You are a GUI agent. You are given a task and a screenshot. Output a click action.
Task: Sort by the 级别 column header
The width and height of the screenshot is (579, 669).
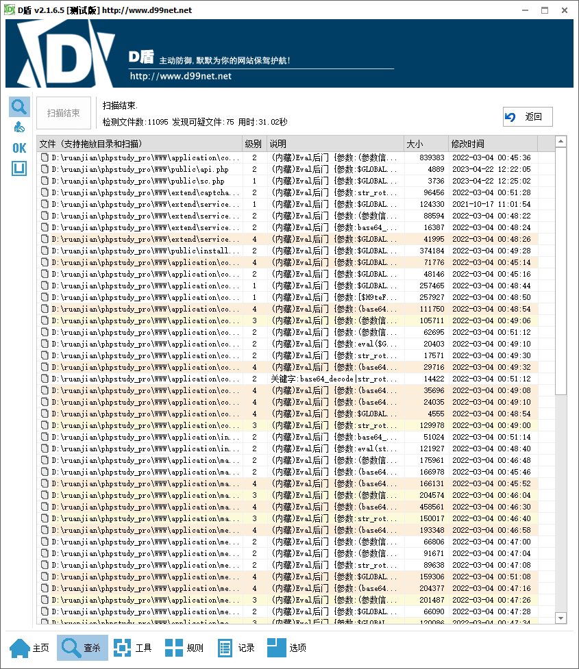(x=254, y=144)
